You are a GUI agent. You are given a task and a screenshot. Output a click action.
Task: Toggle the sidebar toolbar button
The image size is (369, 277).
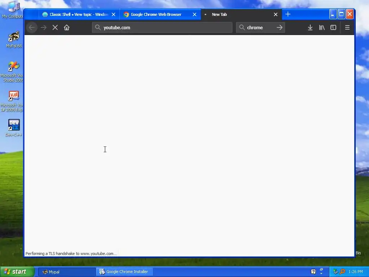coord(333,27)
